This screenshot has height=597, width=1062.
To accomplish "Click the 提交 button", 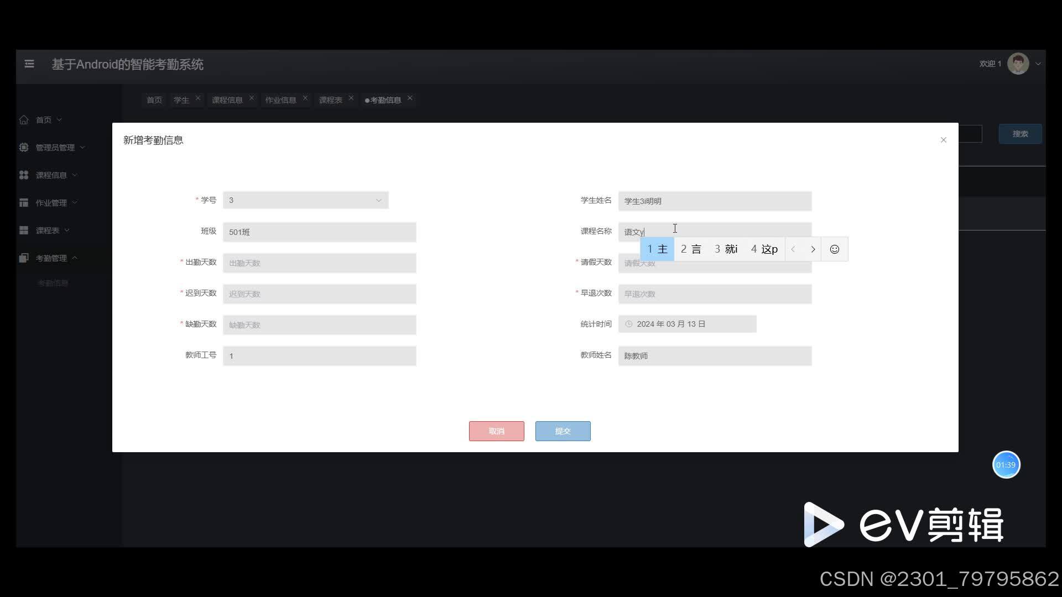I will click(563, 431).
